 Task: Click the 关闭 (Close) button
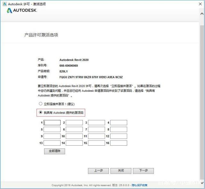tap(121, 171)
